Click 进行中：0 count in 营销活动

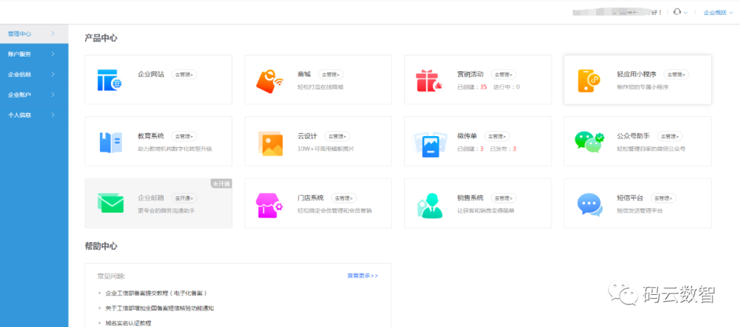506,87
